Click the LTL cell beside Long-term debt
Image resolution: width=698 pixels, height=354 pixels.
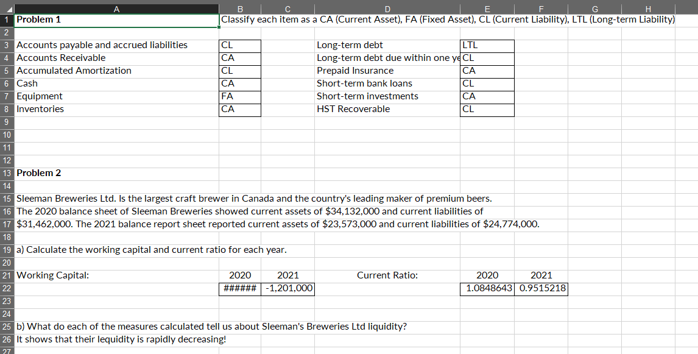487,45
